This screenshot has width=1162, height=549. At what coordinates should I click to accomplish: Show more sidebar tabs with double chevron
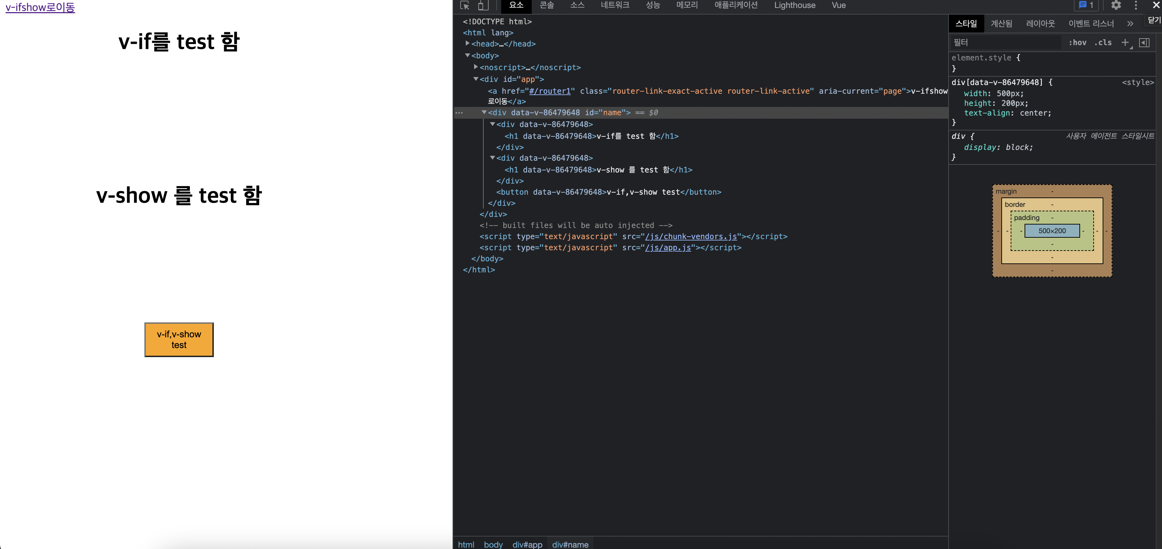click(1130, 24)
